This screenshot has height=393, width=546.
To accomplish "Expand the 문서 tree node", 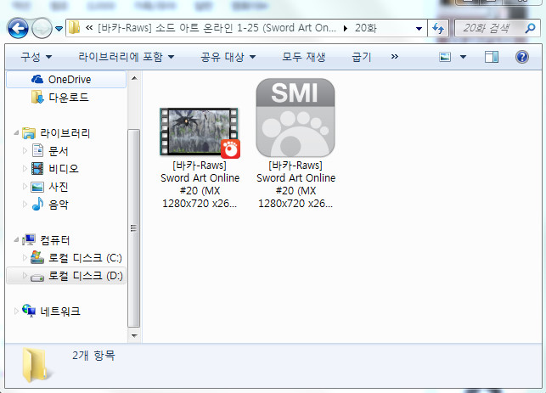I will [x=25, y=151].
